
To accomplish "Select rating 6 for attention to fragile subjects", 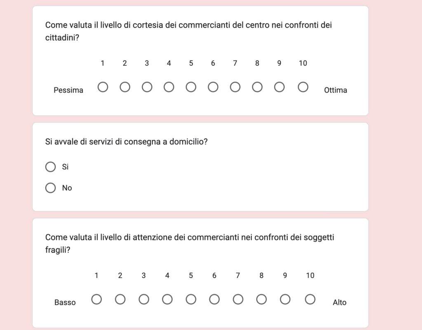I will 214,300.
